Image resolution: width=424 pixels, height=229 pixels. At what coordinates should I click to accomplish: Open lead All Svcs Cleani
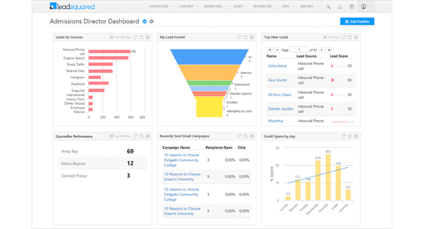[280, 95]
